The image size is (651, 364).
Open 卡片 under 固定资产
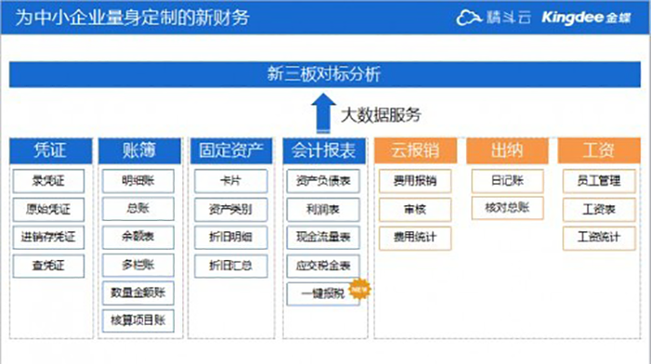(231, 181)
